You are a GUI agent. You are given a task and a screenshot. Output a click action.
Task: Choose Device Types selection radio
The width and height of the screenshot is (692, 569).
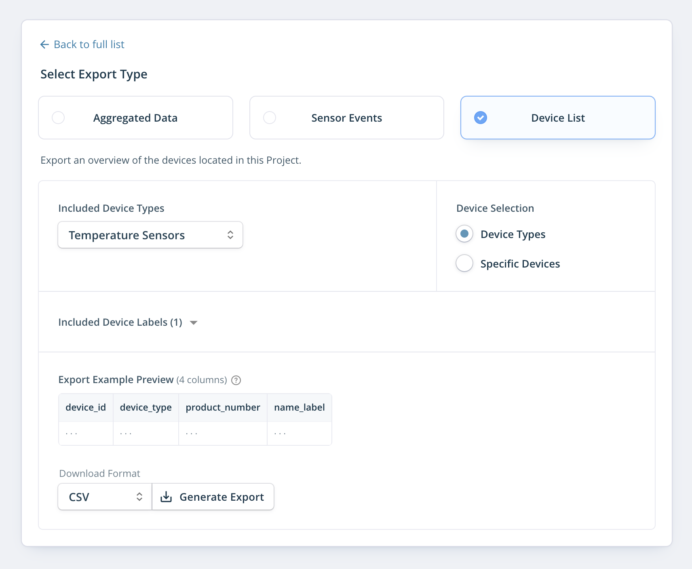(464, 234)
